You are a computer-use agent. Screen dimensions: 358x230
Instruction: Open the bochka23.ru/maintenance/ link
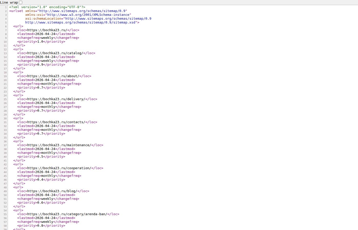pos(59,145)
